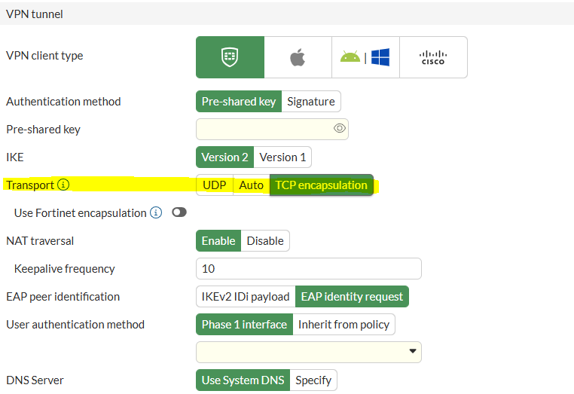Set Transport to UDP
The height and width of the screenshot is (394, 574).
click(x=215, y=185)
